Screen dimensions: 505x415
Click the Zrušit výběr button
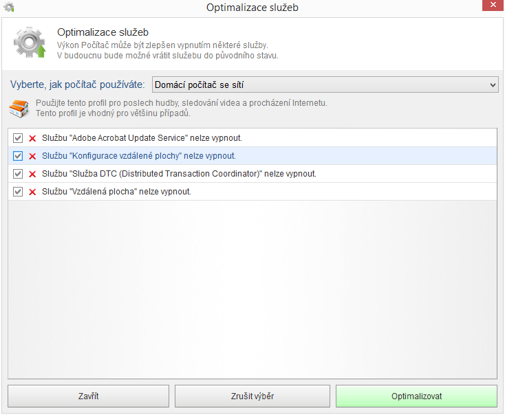[x=252, y=396]
